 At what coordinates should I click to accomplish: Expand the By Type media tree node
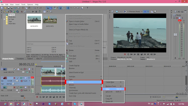point(4,19)
